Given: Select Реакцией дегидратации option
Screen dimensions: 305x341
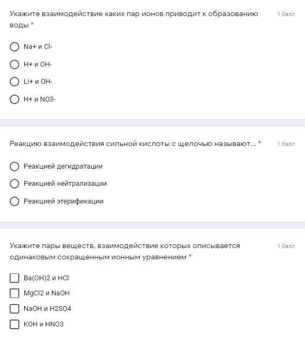Looking at the screenshot, I should (x=14, y=166).
